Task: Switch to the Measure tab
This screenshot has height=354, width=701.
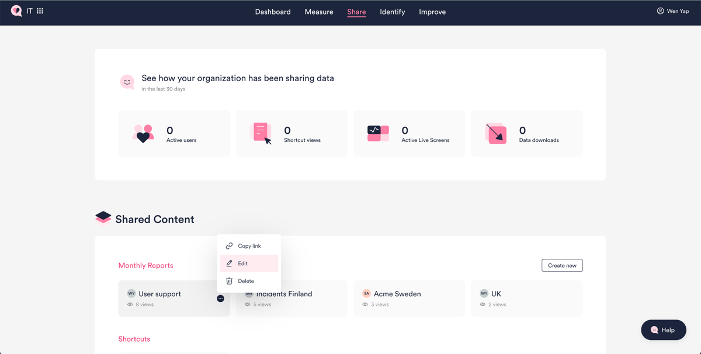Action: (319, 12)
